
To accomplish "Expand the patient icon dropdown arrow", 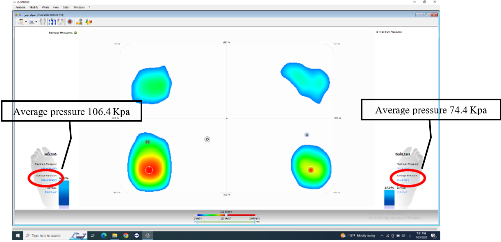I will coord(26,22).
